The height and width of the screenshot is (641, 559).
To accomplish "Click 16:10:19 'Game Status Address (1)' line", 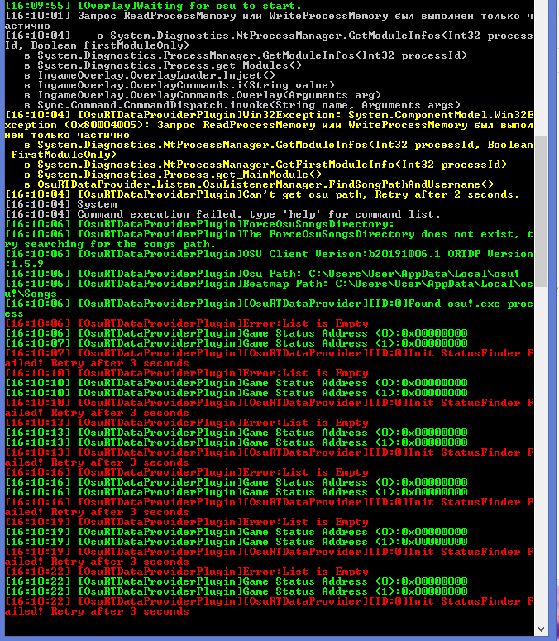I will coord(236,542).
